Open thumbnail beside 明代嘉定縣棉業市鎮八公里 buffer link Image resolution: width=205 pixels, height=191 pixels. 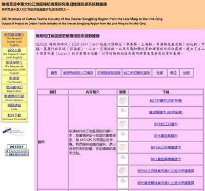123,183
